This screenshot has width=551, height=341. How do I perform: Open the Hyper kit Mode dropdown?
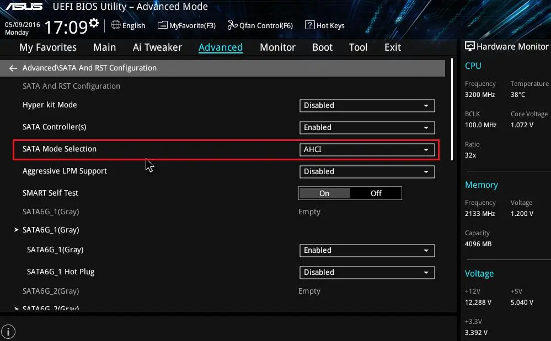[x=367, y=106]
